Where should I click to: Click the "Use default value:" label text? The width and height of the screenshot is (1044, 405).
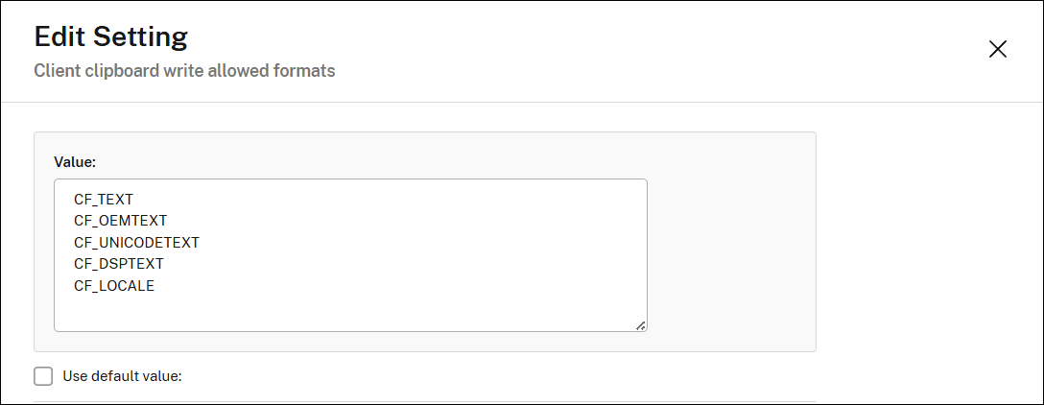click(x=122, y=376)
